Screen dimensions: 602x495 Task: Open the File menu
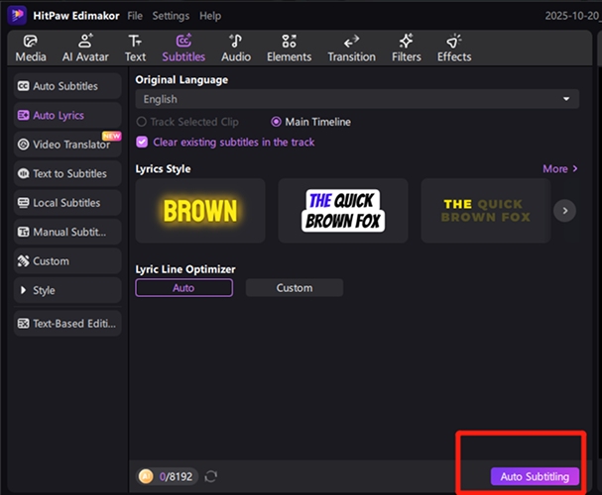point(135,16)
